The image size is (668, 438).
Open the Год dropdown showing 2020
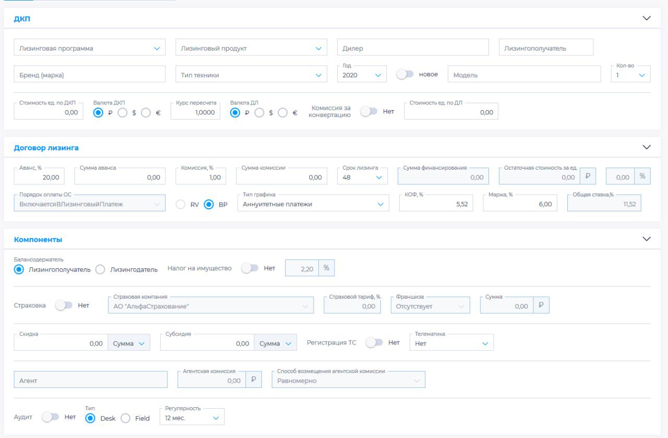[x=362, y=75]
